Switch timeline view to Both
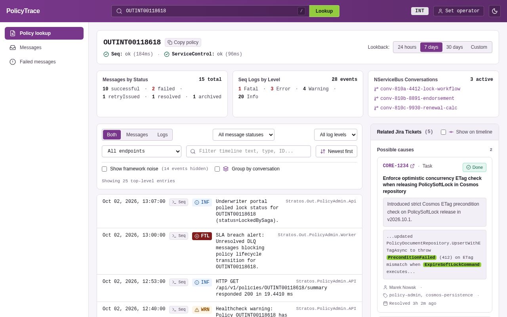 click(112, 135)
